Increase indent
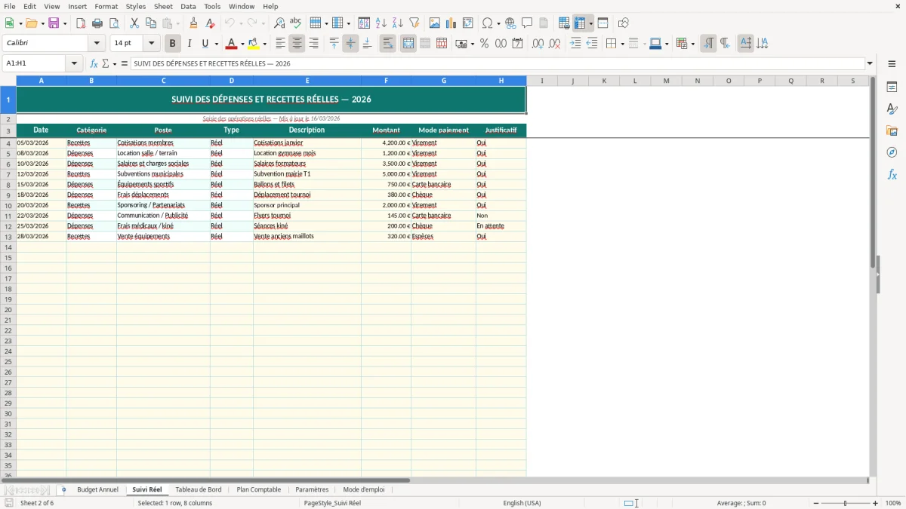 pos(575,44)
